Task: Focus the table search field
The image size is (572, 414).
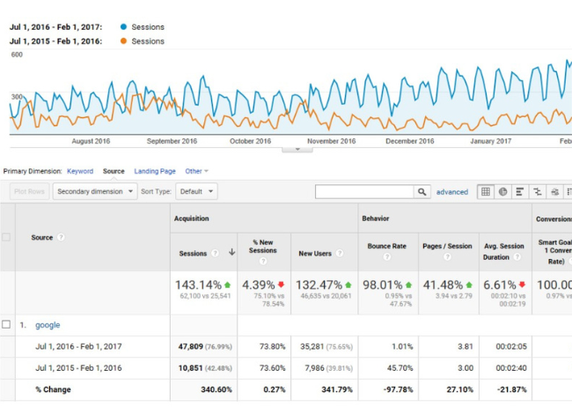Action: coord(364,192)
